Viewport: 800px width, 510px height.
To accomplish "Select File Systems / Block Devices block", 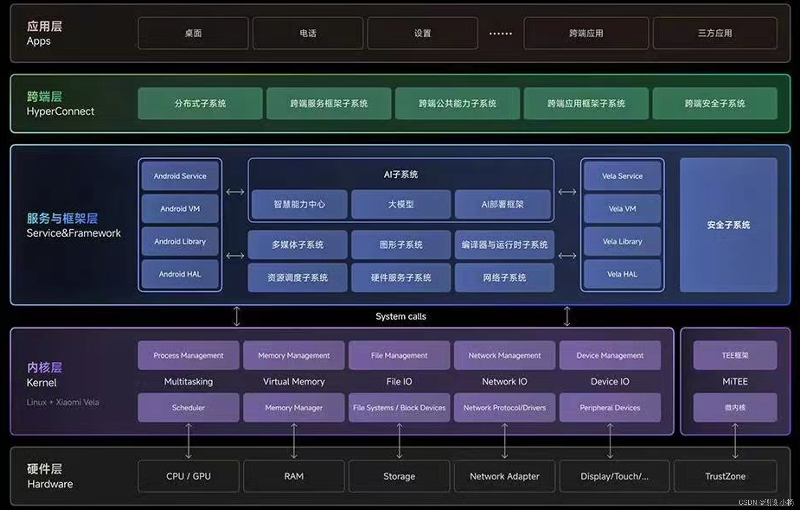I will point(399,408).
